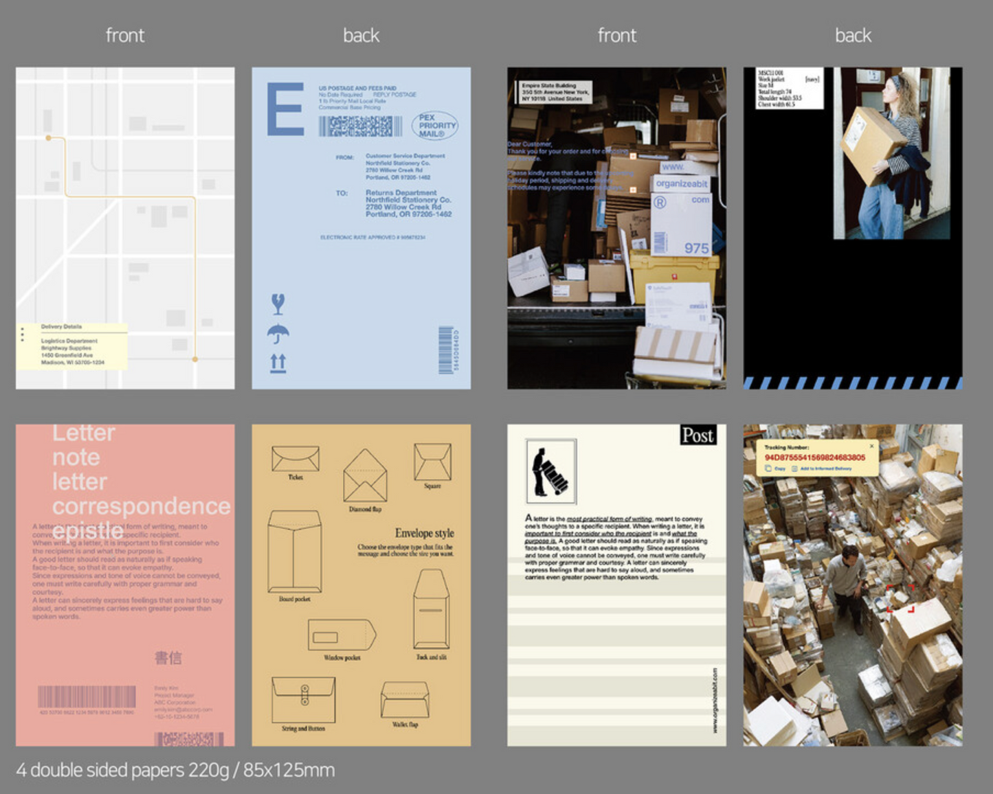The height and width of the screenshot is (794, 993).
Task: Click the 'front' label above the map card
Action: 125,35
